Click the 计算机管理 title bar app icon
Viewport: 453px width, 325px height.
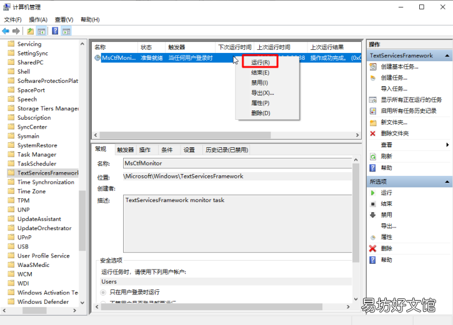pos(6,7)
